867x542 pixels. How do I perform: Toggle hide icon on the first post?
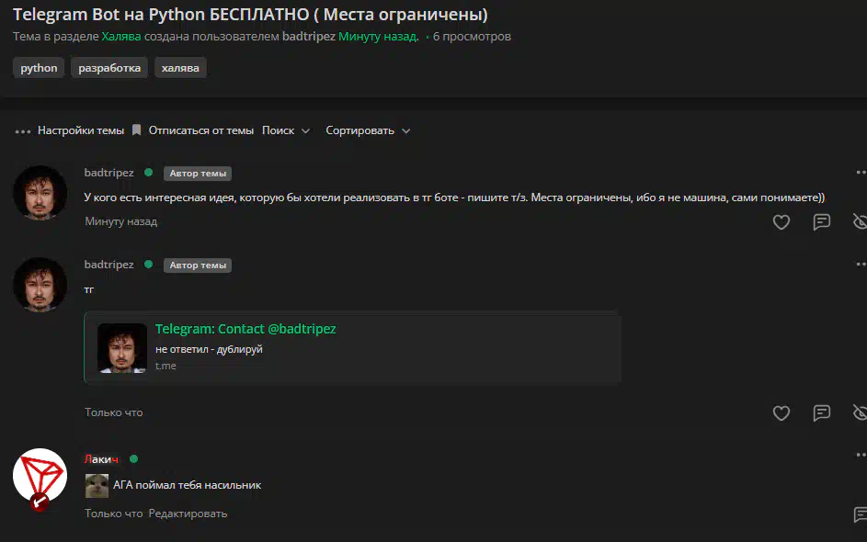[x=860, y=222]
